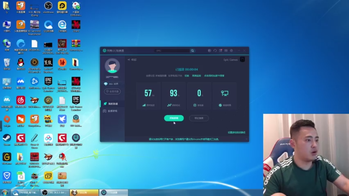349x196 pixels.
Task: Click the outlined stop acceleration button
Action: click(x=199, y=118)
